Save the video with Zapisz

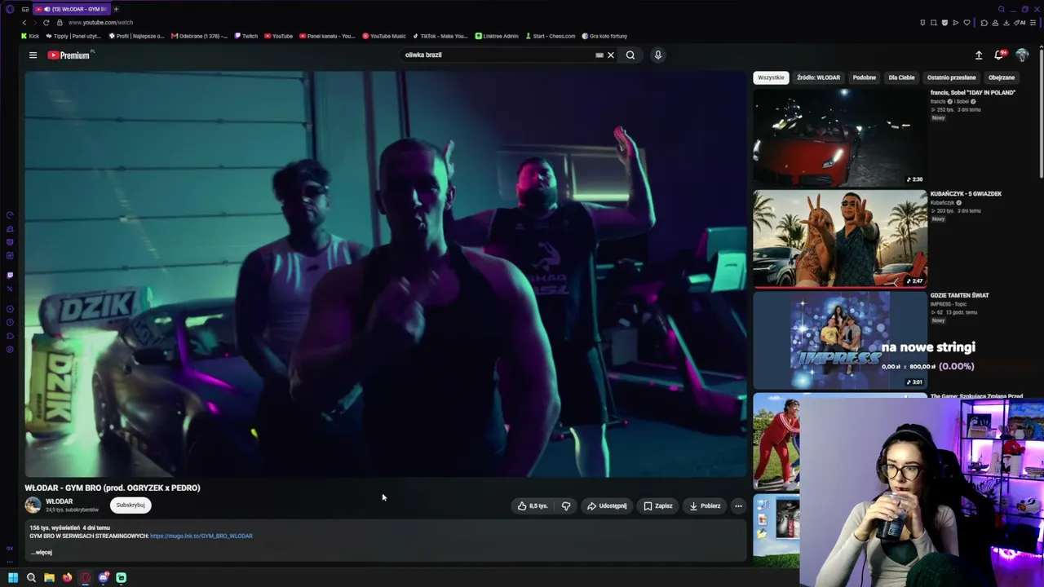658,506
